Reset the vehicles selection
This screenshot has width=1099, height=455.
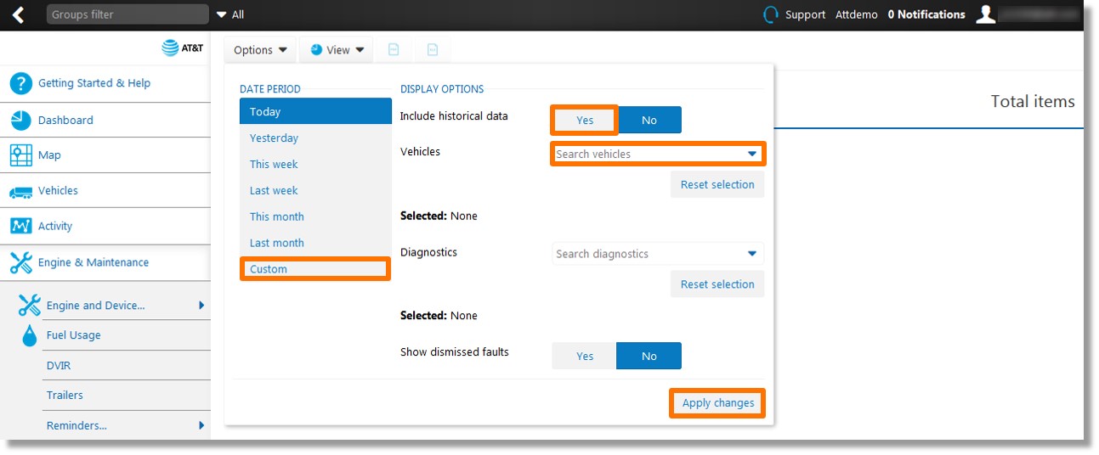pos(717,184)
